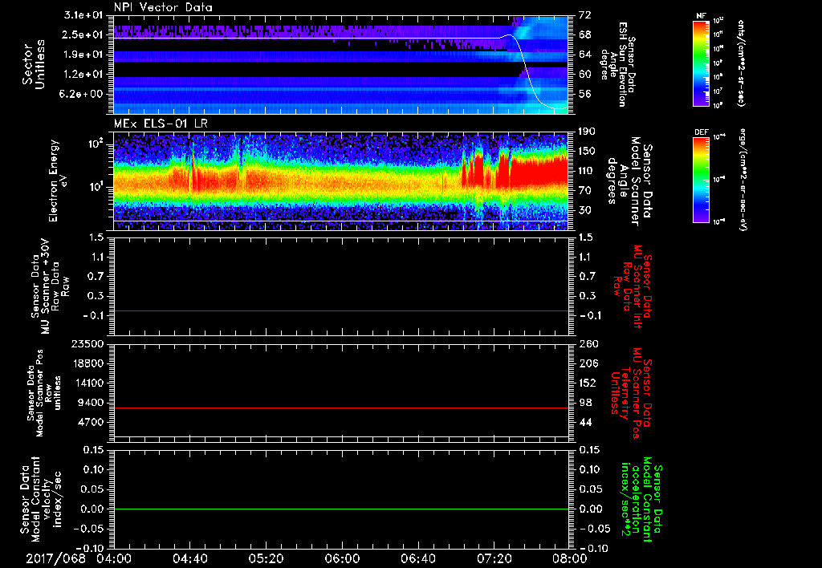Click the DEF color bar gradient
Image resolution: width=822 pixels, height=568 pixels.
(701, 180)
